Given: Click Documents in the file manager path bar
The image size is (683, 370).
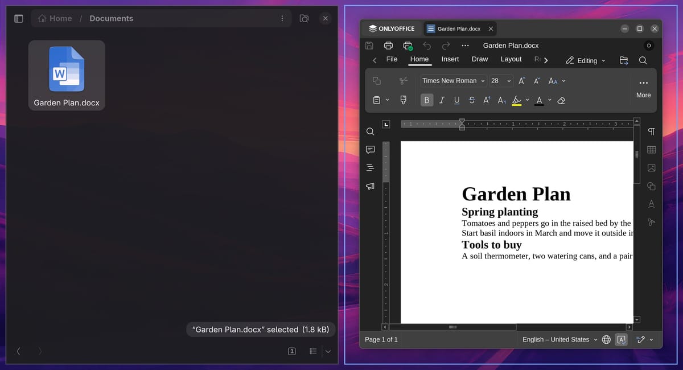Looking at the screenshot, I should click(111, 18).
